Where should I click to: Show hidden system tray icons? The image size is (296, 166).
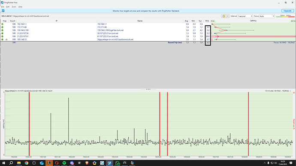(x=265, y=163)
